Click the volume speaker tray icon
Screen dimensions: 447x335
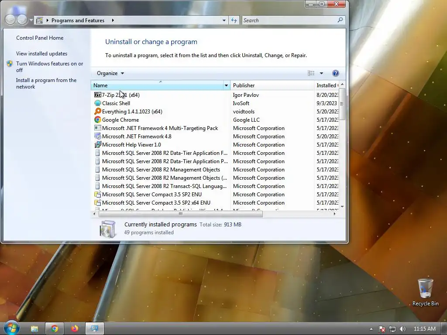click(x=402, y=329)
